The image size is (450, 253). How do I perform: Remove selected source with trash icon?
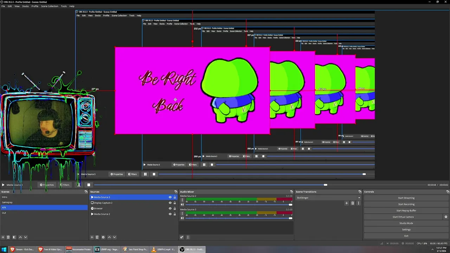click(97, 237)
